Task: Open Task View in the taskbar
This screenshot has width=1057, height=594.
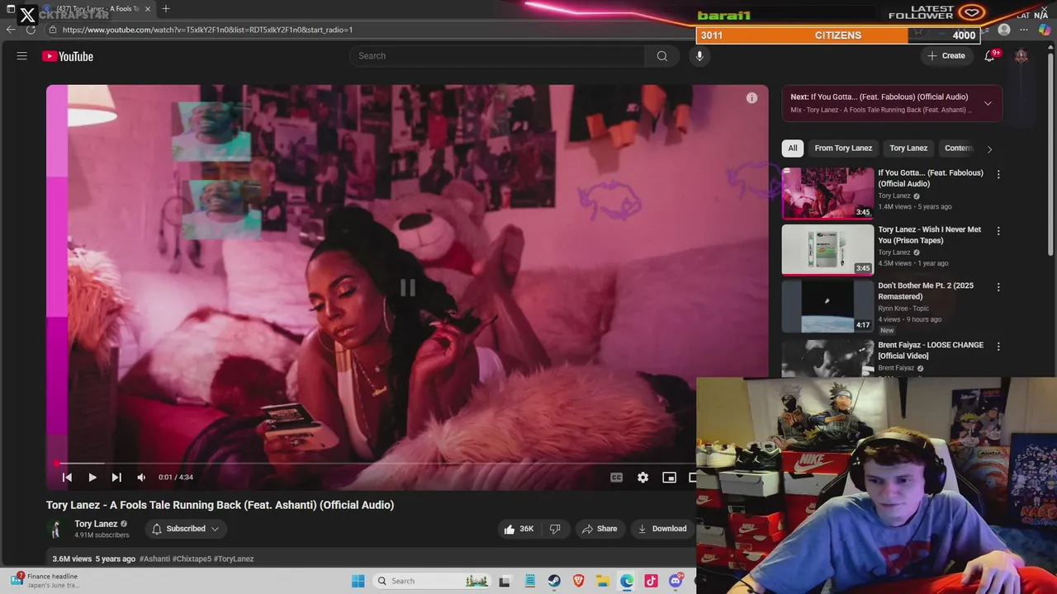Action: (505, 581)
